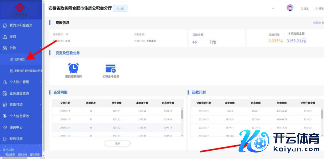This screenshot has width=324, height=159.
Task: Click the upload icon beside 提取
Action: click(5, 37)
